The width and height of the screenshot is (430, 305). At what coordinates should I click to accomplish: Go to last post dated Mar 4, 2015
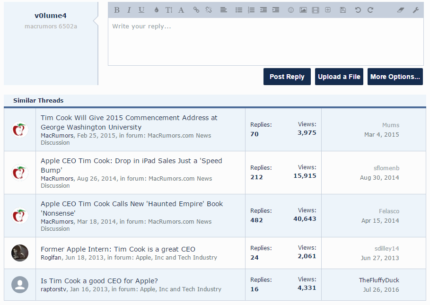coord(381,135)
